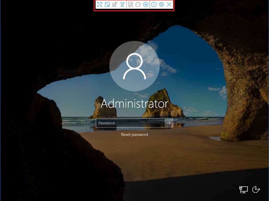Click the Reset password link
Screen dimensions: 269x201
pos(134,135)
